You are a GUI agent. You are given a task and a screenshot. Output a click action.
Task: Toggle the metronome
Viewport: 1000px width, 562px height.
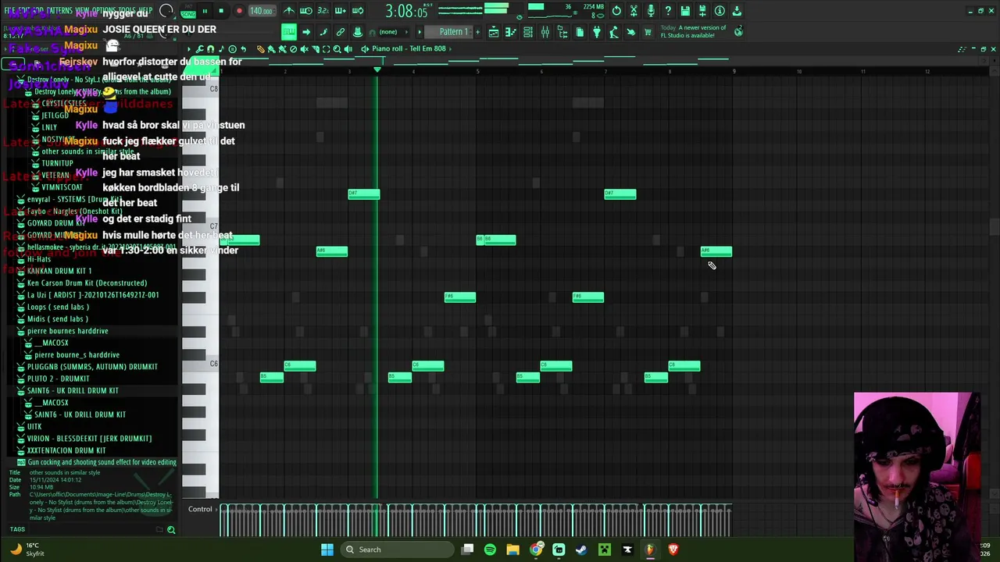click(x=289, y=11)
